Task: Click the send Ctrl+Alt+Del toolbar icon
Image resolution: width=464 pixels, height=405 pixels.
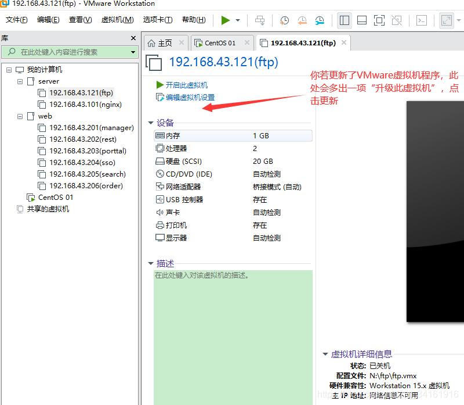Action: 260,20
